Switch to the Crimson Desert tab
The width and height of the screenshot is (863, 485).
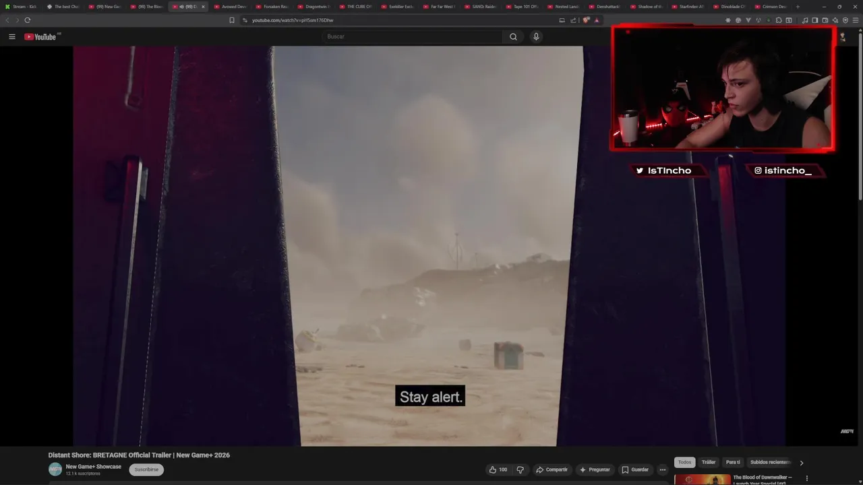(x=772, y=7)
